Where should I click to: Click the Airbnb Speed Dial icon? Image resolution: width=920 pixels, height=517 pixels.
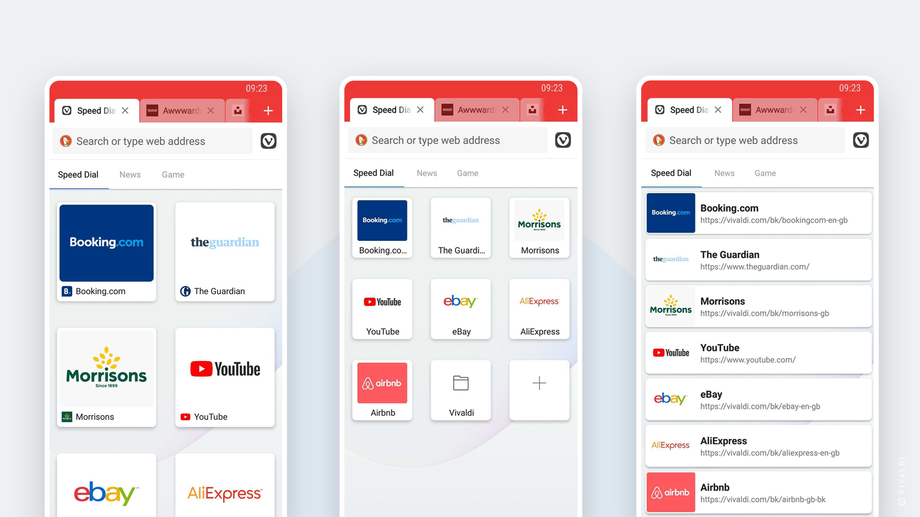(x=382, y=382)
